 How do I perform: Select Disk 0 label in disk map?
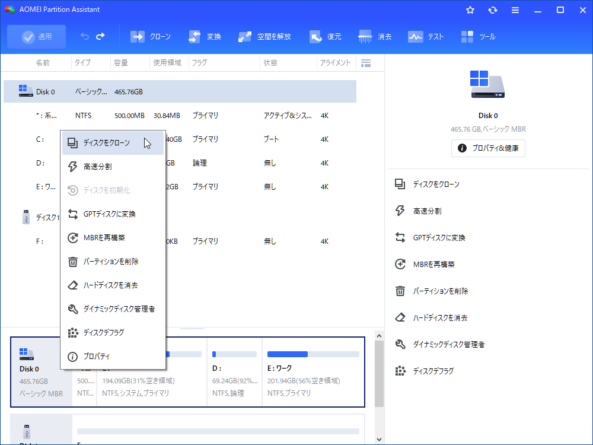tap(29, 369)
